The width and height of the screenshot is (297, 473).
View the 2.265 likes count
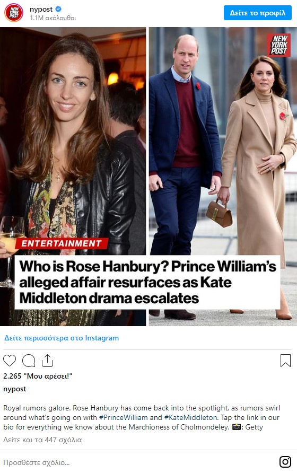38,376
